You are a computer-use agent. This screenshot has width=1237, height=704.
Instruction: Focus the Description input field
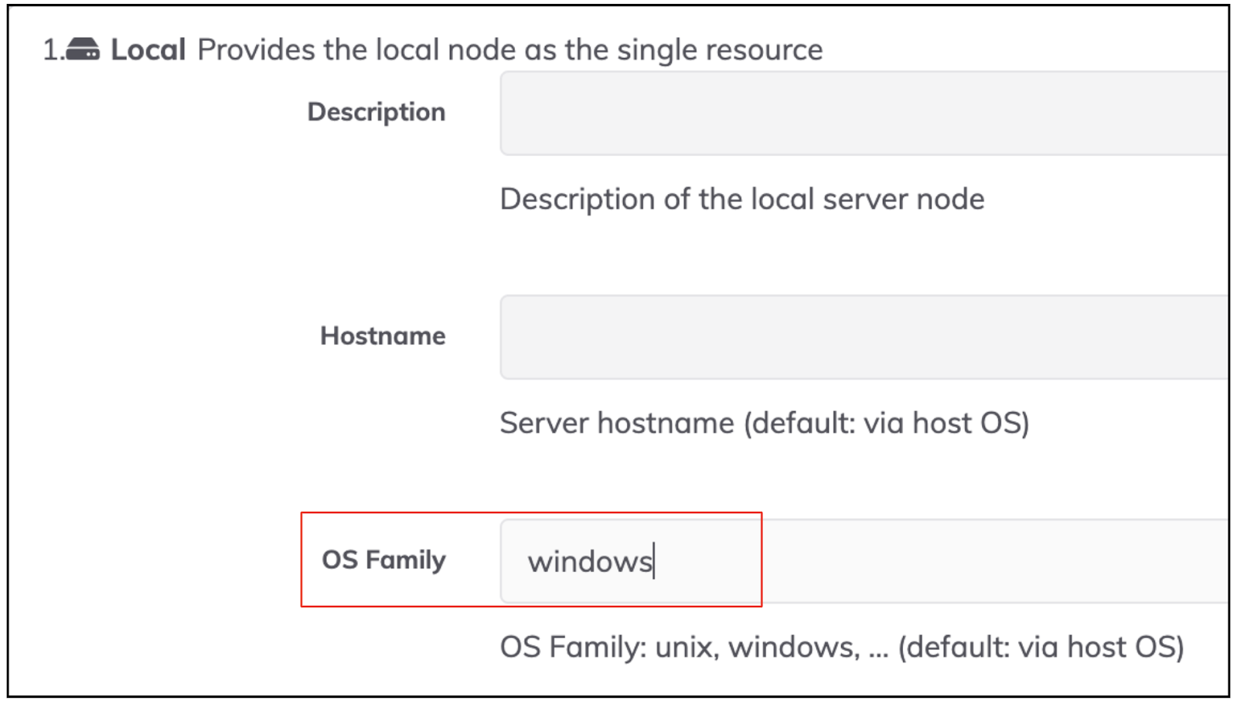pos(864,113)
